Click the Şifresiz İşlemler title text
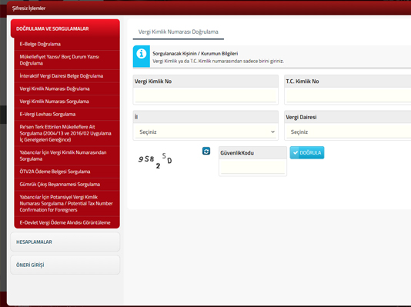411x307 pixels. coord(28,8)
